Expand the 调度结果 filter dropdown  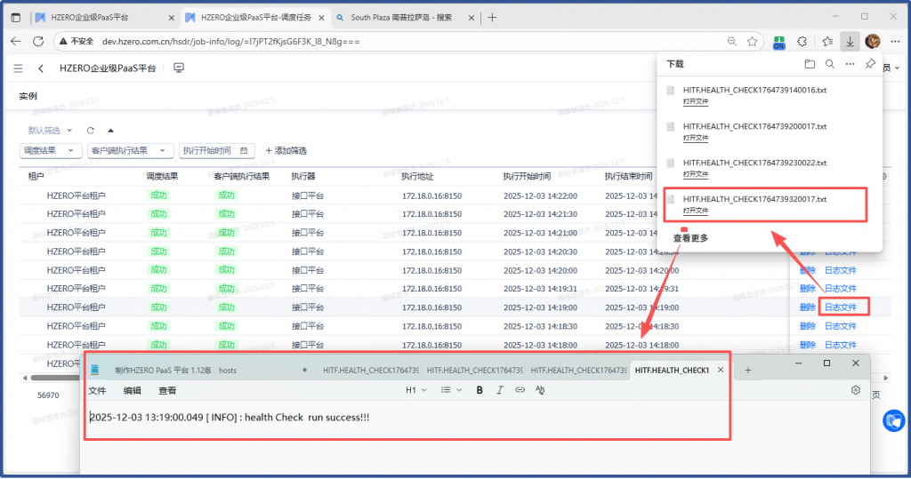coord(51,151)
